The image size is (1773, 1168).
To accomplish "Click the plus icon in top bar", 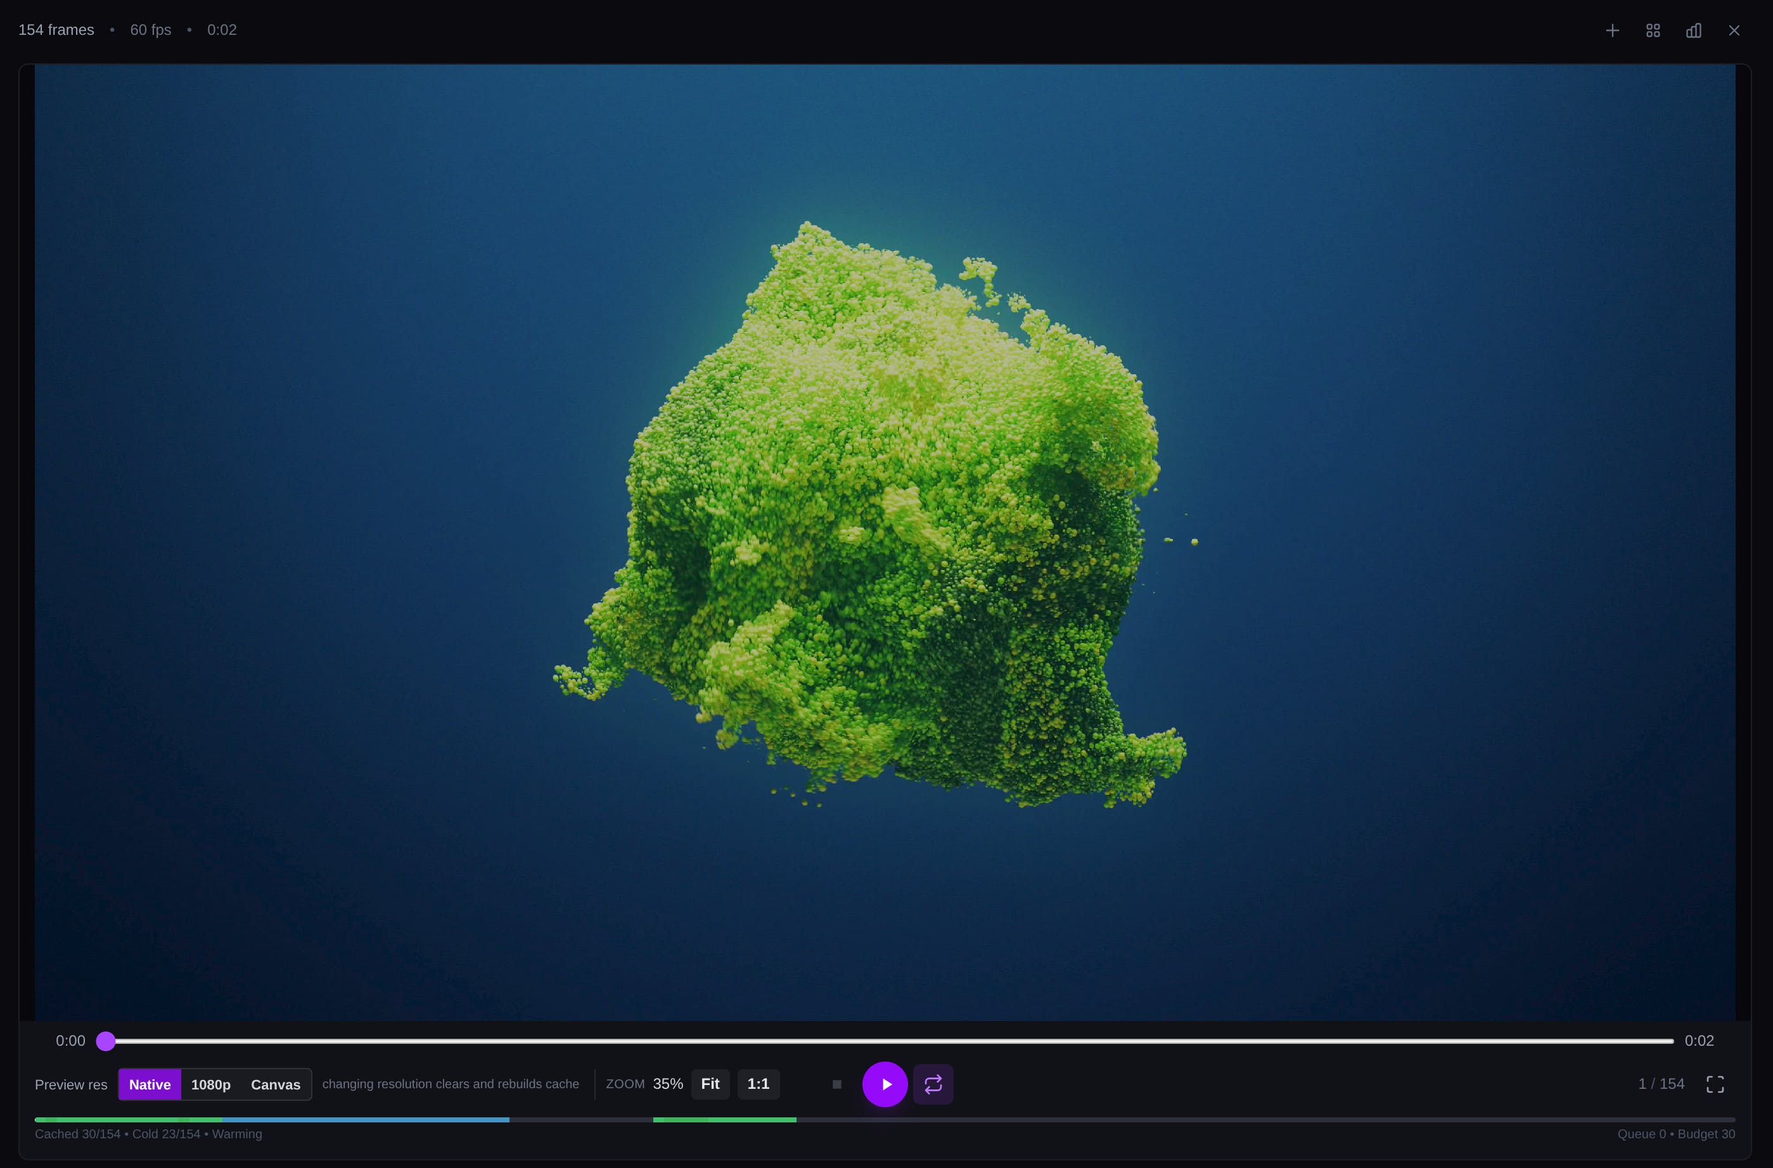I will [1612, 30].
